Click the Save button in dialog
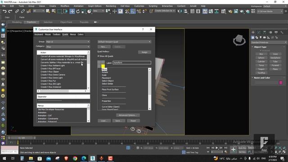Image resolution: width=288 pixels, height=162 pixels. (x=119, y=121)
